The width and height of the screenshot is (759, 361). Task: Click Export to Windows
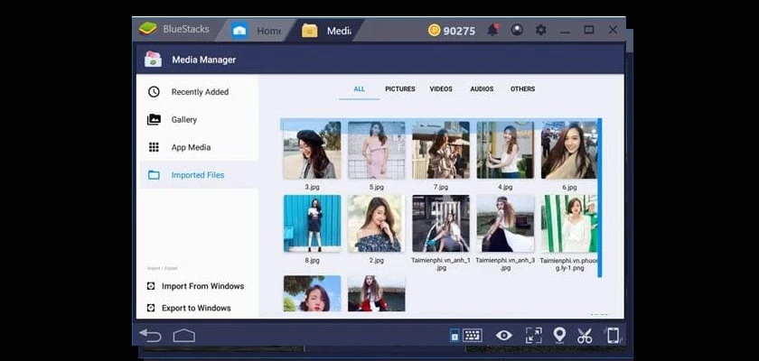(x=196, y=308)
